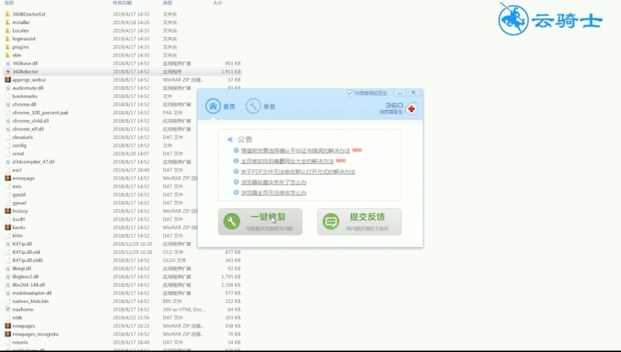Click the audiomute.dll file icon
The width and height of the screenshot is (621, 352).
8,88
